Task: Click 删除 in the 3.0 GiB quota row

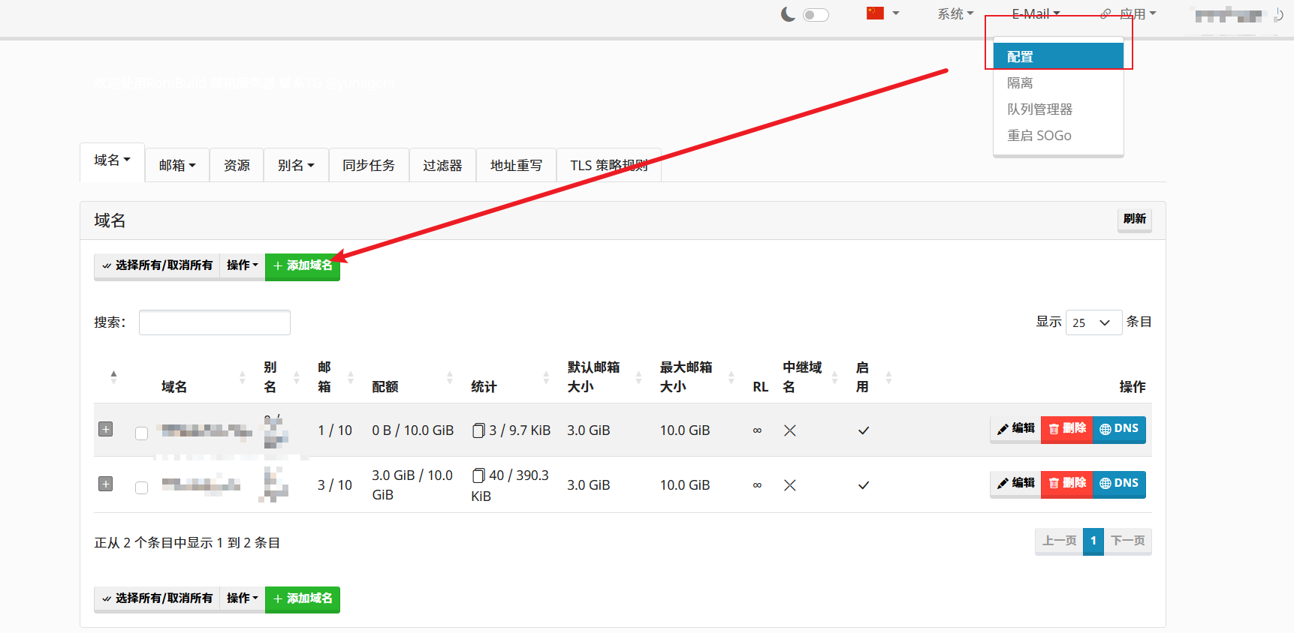Action: coord(1067,484)
